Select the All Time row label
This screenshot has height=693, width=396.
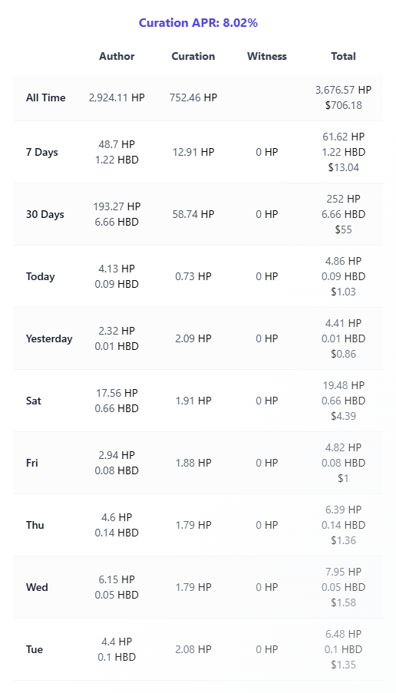pyautogui.click(x=45, y=97)
